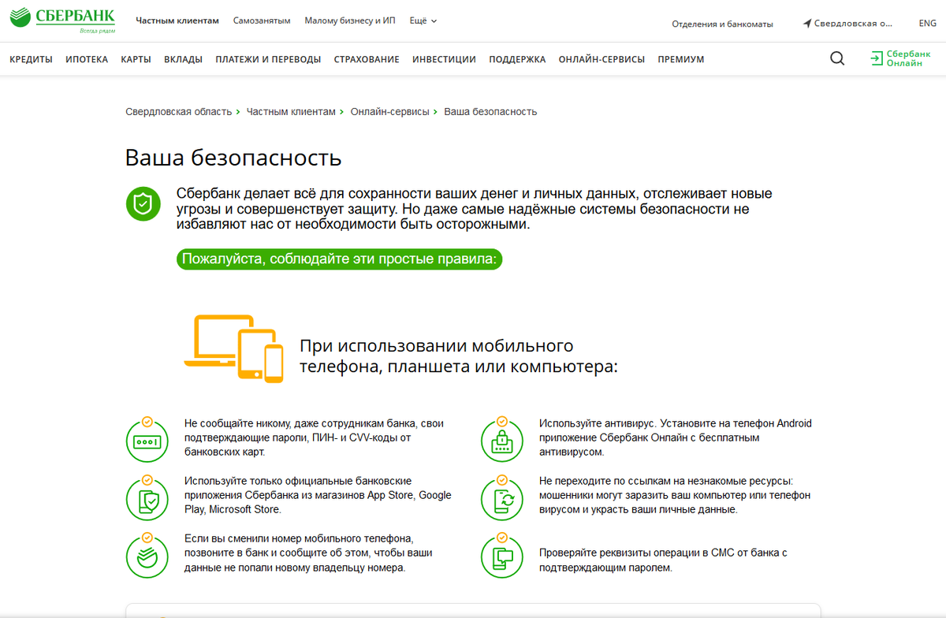Open the site search magnifier icon
Screen dimensions: 946x618
[x=837, y=58]
